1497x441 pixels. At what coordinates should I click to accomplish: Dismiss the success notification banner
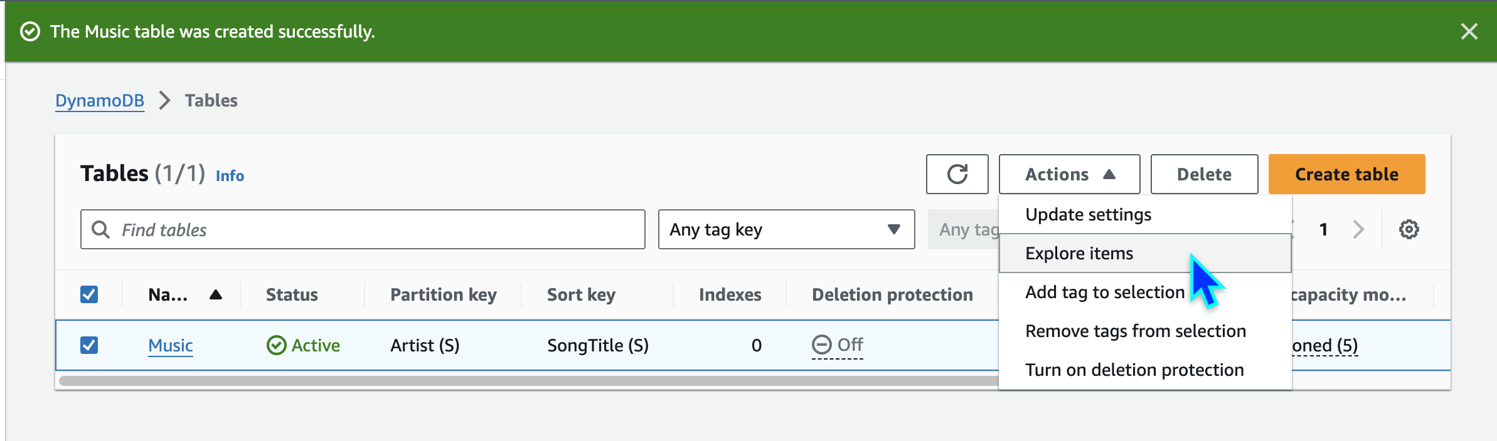1469,31
